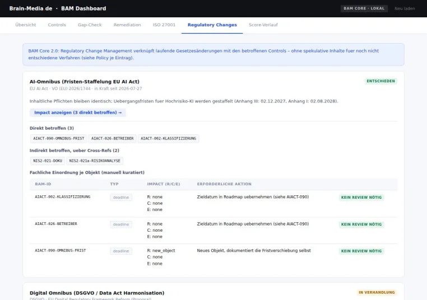Click the IMPACT (R/C/E) column header

(164, 184)
